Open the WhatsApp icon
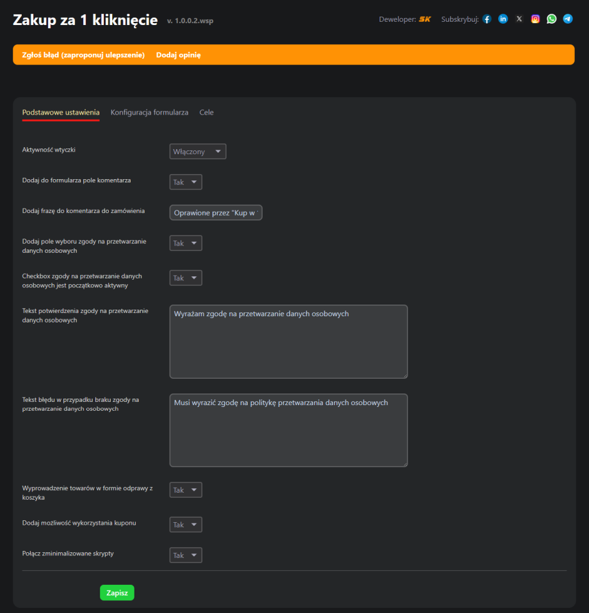This screenshot has height=613, width=589. (x=551, y=19)
